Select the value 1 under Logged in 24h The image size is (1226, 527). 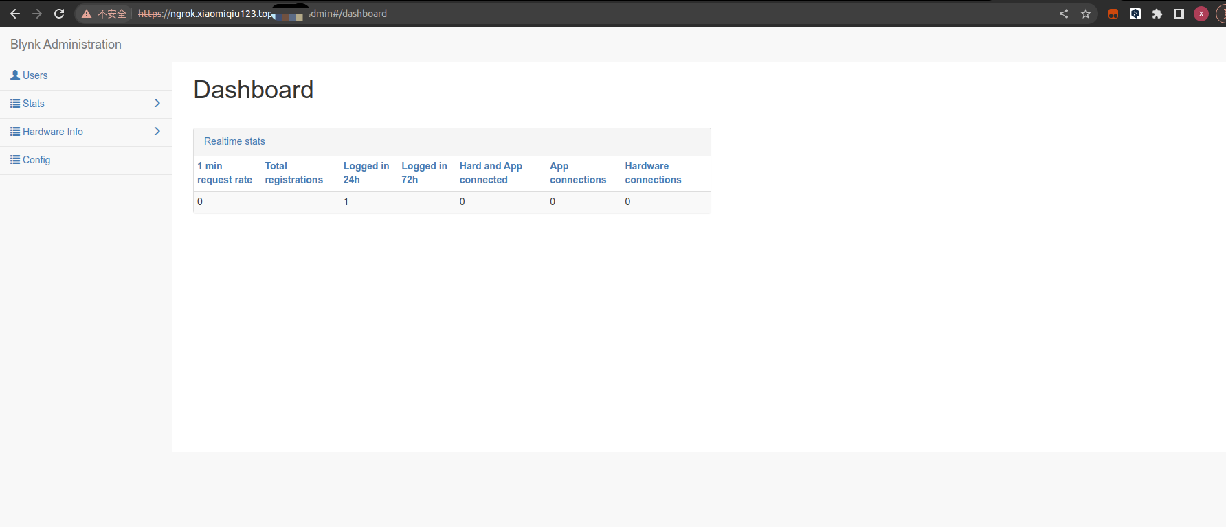pos(346,202)
